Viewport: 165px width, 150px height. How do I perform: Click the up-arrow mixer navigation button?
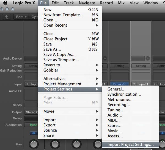(x=6, y=17)
